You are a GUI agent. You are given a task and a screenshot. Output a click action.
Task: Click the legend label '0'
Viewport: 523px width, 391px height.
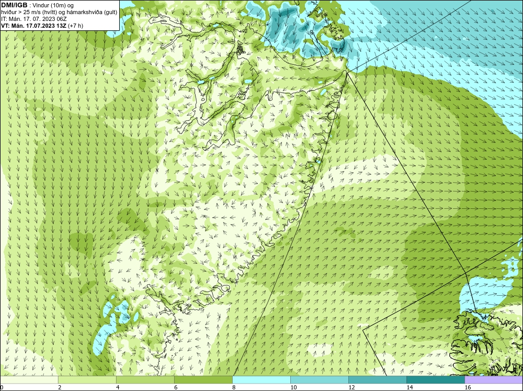(x=2, y=387)
